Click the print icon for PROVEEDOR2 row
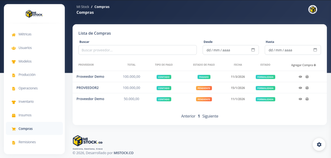The height and width of the screenshot is (158, 331). [307, 88]
